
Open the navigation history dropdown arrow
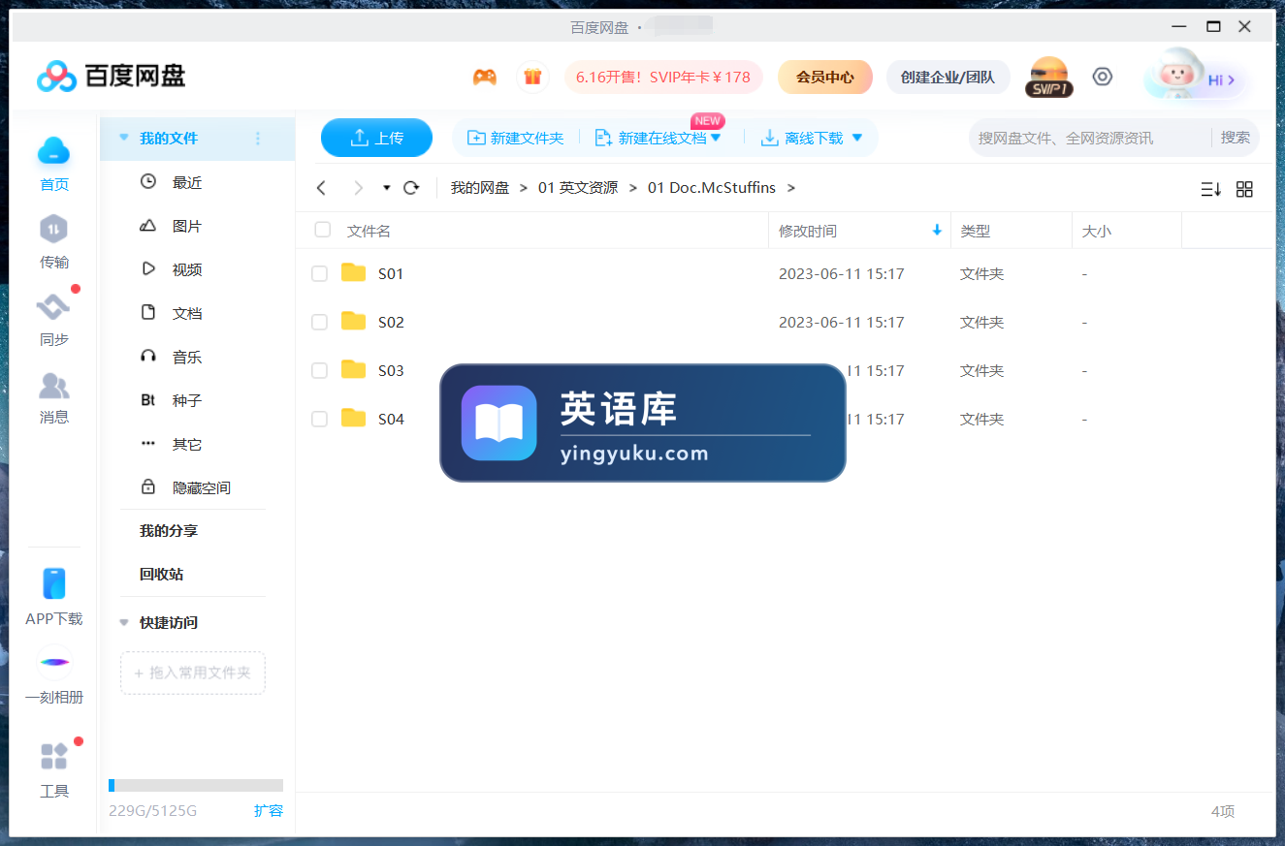[x=387, y=188]
